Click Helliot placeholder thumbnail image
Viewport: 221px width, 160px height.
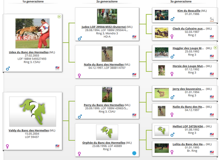coord(161,130)
